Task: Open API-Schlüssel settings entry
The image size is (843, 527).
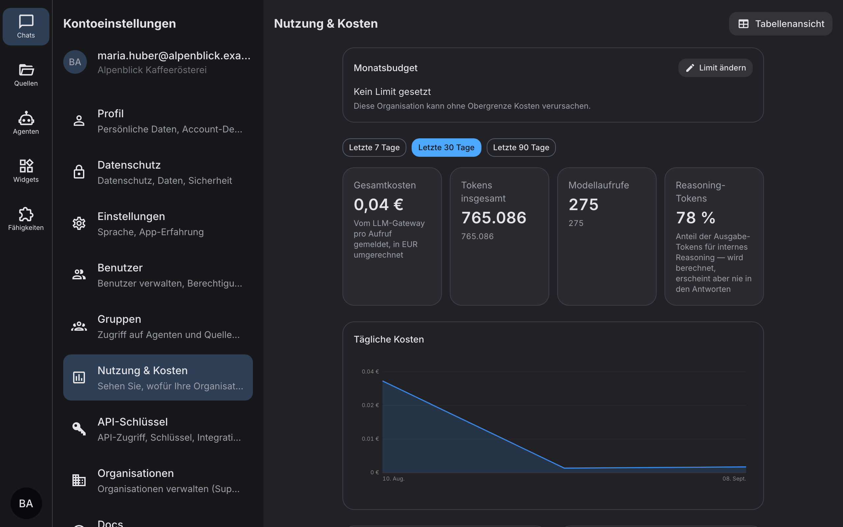Action: 158,429
